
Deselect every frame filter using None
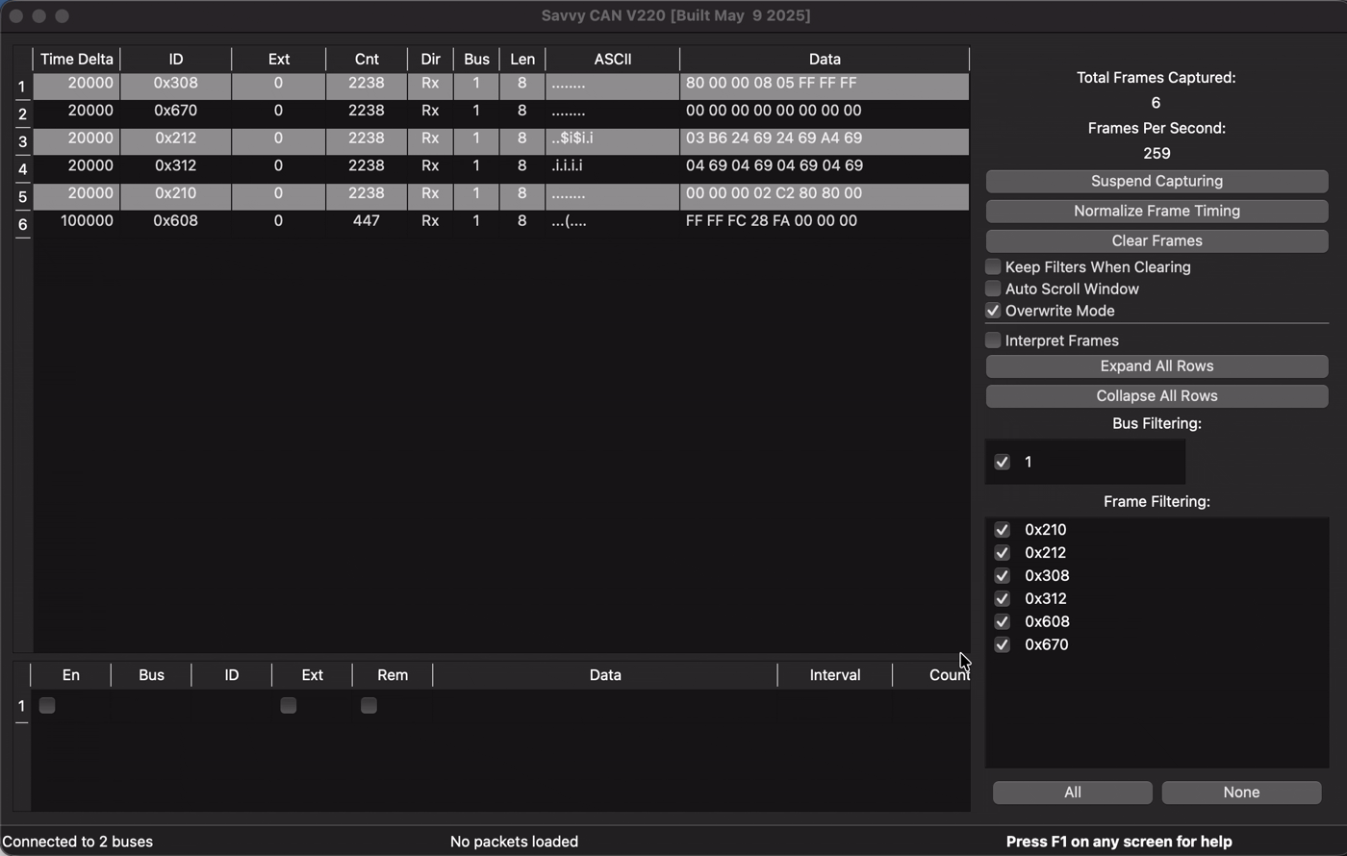click(x=1241, y=793)
